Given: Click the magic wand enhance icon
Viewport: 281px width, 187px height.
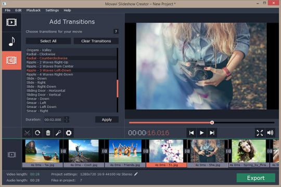Looking at the screenshot, I should point(58,133).
